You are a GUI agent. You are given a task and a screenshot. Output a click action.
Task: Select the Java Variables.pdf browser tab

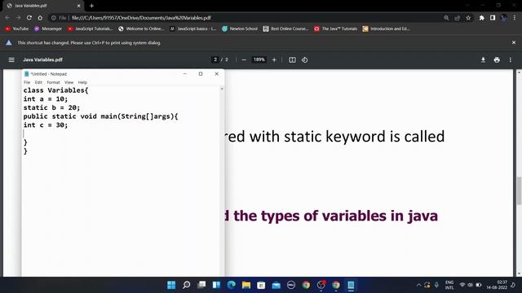point(43,6)
